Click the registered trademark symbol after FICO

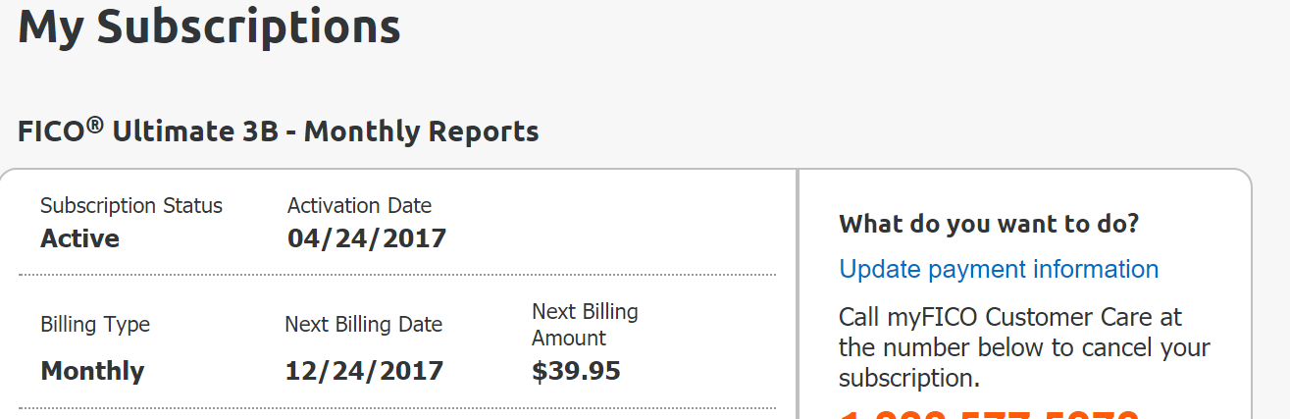click(94, 124)
